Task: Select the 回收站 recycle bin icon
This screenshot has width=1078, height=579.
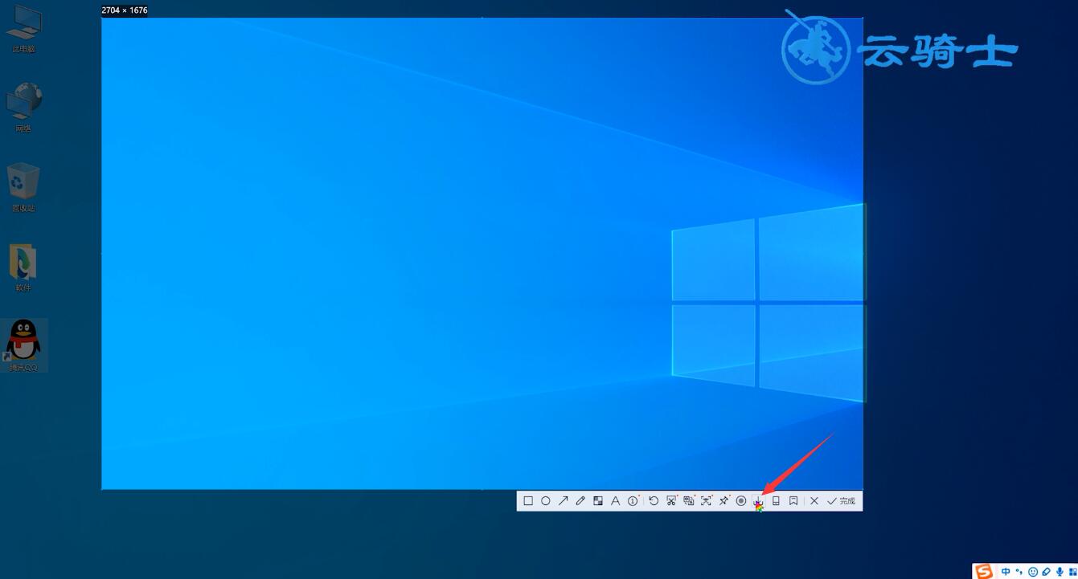Action: (23, 187)
